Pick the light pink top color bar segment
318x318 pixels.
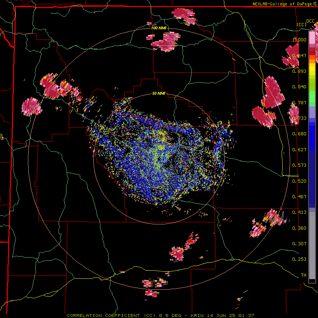click(312, 37)
